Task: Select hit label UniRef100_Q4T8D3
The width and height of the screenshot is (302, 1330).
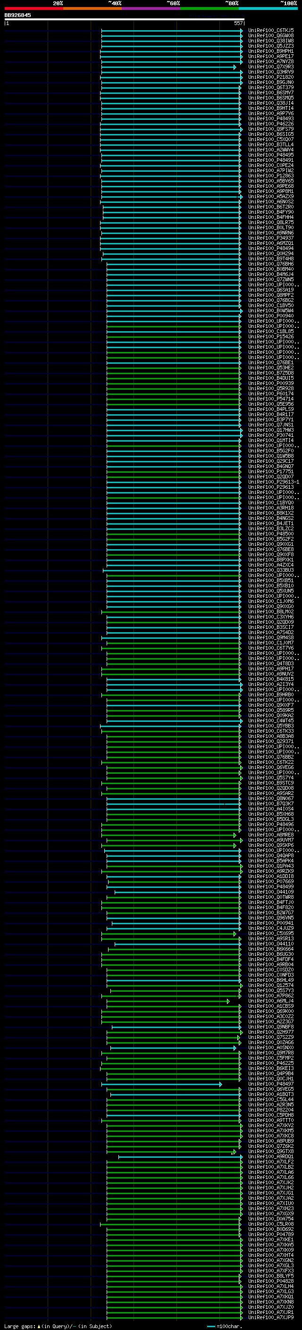Action: (x=270, y=663)
